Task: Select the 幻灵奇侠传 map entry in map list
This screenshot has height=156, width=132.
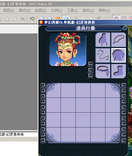Action: 12,134
